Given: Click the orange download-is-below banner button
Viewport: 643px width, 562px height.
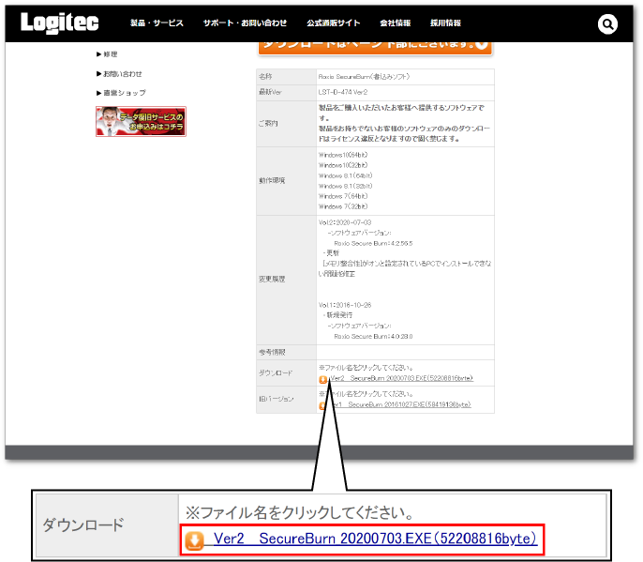Looking at the screenshot, I should [375, 47].
